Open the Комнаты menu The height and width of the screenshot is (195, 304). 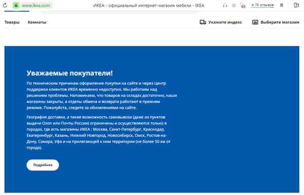click(x=37, y=22)
